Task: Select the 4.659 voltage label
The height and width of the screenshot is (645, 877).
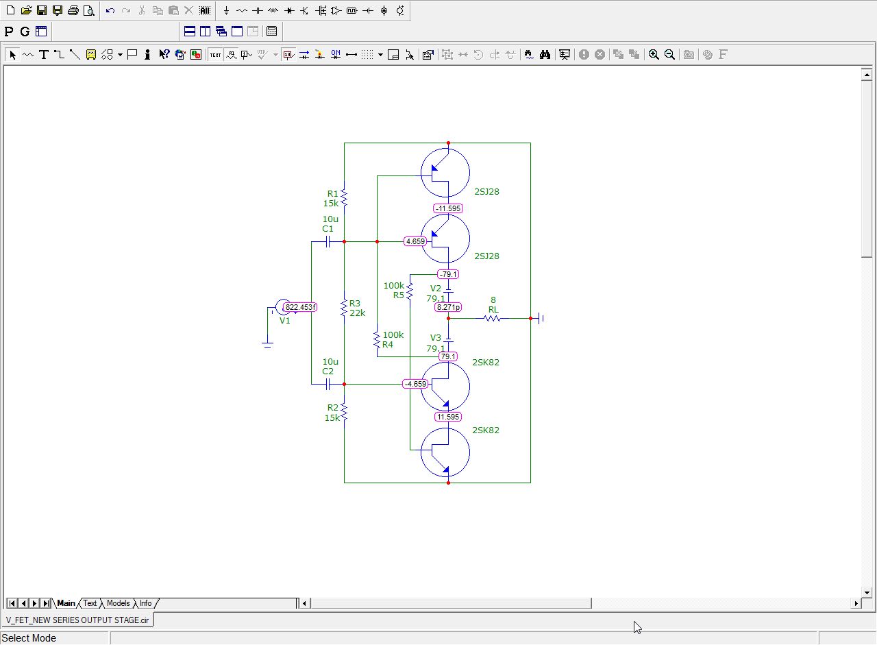Action: (415, 241)
